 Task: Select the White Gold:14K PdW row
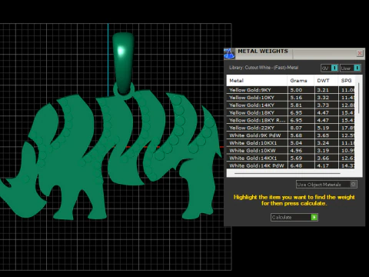[291, 165]
